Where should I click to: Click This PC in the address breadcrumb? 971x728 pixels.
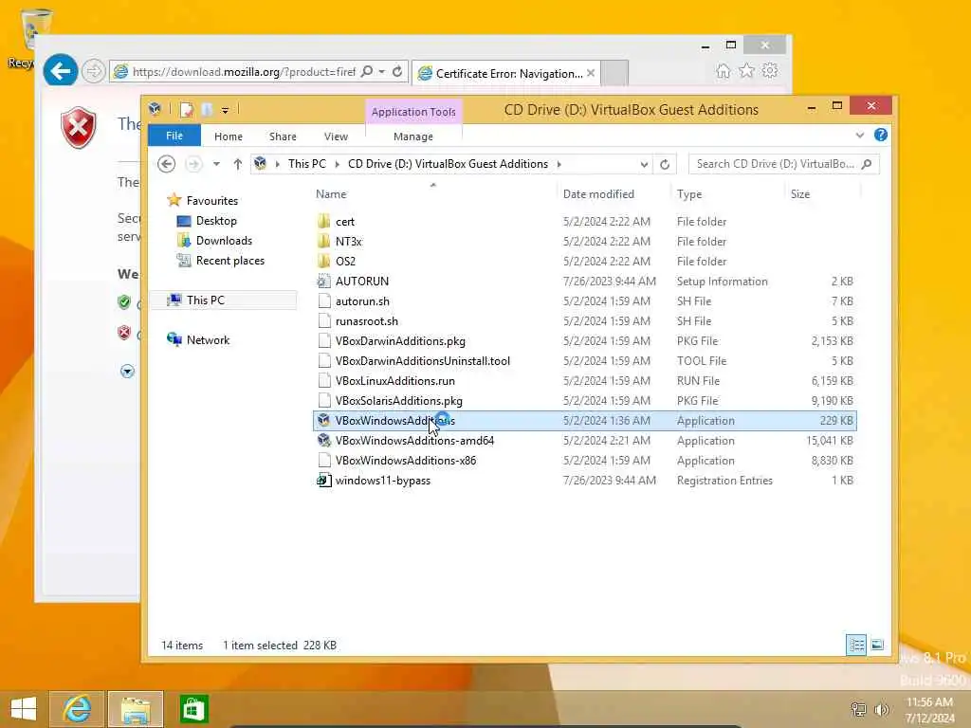pos(306,164)
